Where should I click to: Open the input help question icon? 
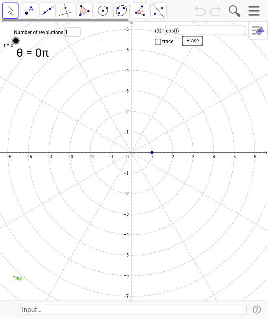coord(257,310)
